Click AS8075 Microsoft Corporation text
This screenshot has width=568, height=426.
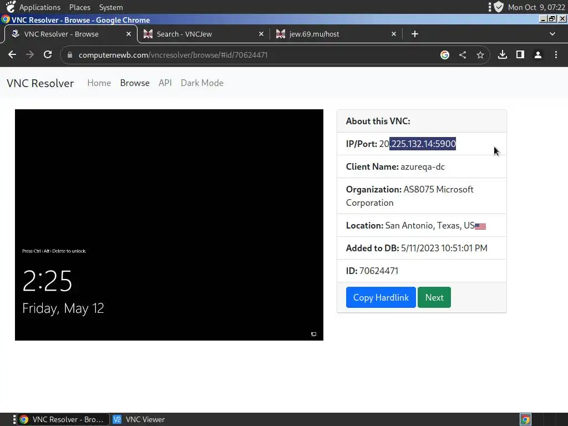[x=410, y=196]
